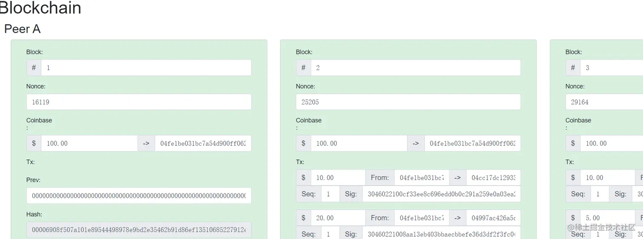Click the Block label in Block 1

click(x=34, y=52)
